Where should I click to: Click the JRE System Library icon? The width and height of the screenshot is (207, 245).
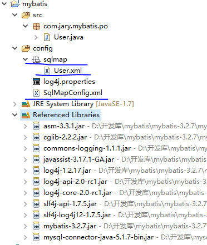click(26, 104)
